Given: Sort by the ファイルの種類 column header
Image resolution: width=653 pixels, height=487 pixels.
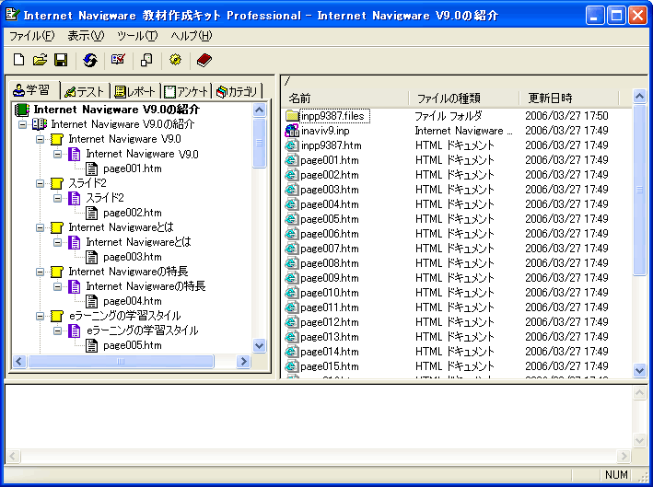Looking at the screenshot, I should pos(464,99).
